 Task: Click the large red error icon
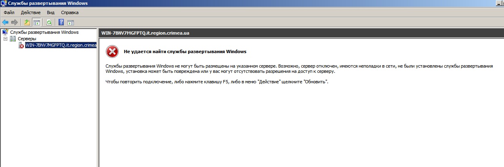point(112,52)
